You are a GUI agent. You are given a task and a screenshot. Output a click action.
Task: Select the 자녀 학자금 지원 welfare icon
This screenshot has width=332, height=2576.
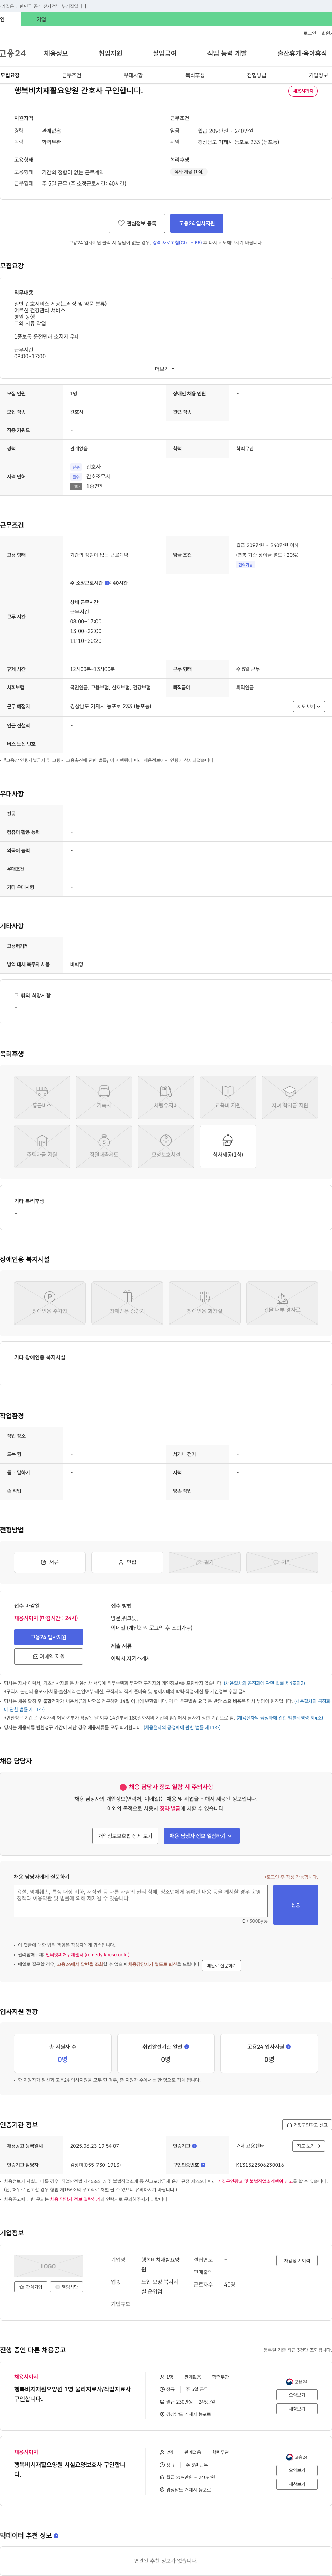coord(290,1097)
